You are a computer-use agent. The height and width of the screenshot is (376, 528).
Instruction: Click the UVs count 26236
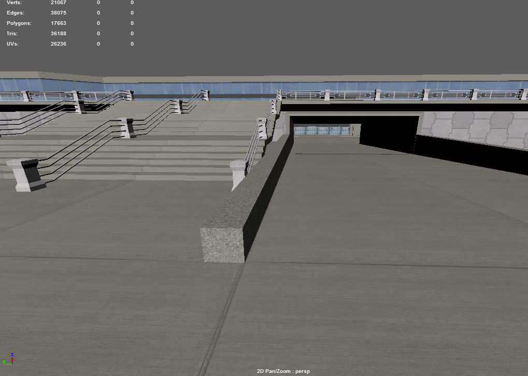pos(58,44)
